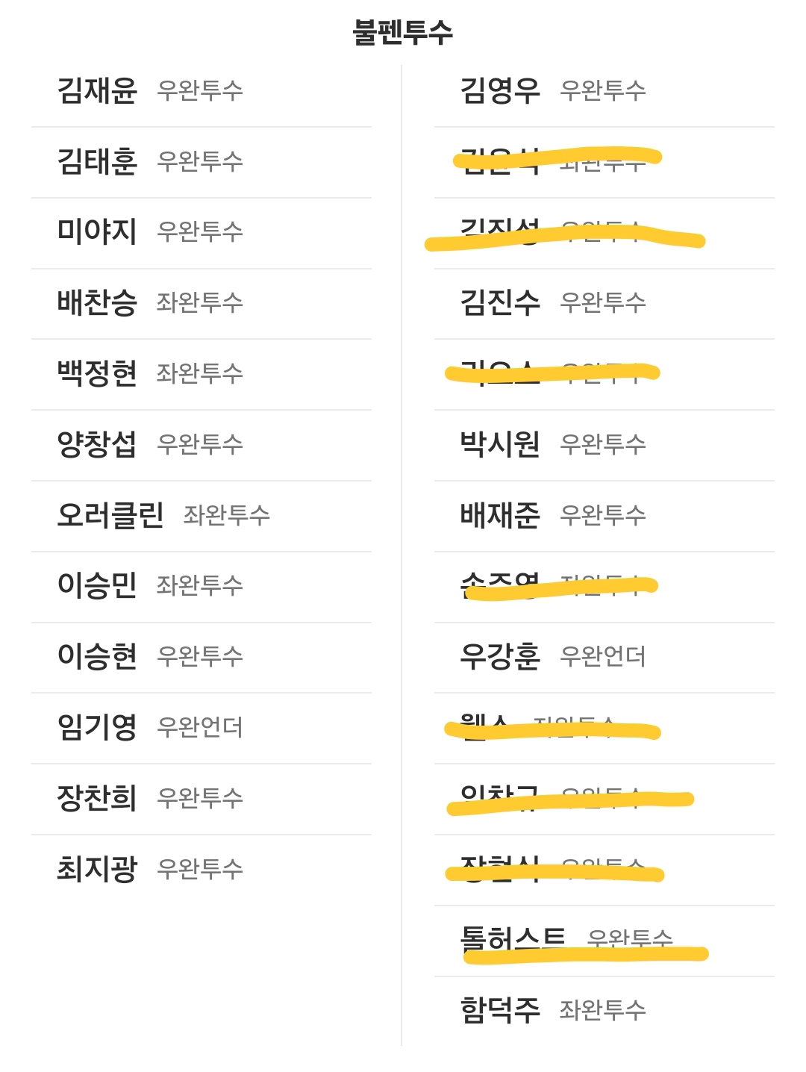The width and height of the screenshot is (806, 1072).
Task: Choose 최지광 from the bullpen list
Action: (x=201, y=870)
